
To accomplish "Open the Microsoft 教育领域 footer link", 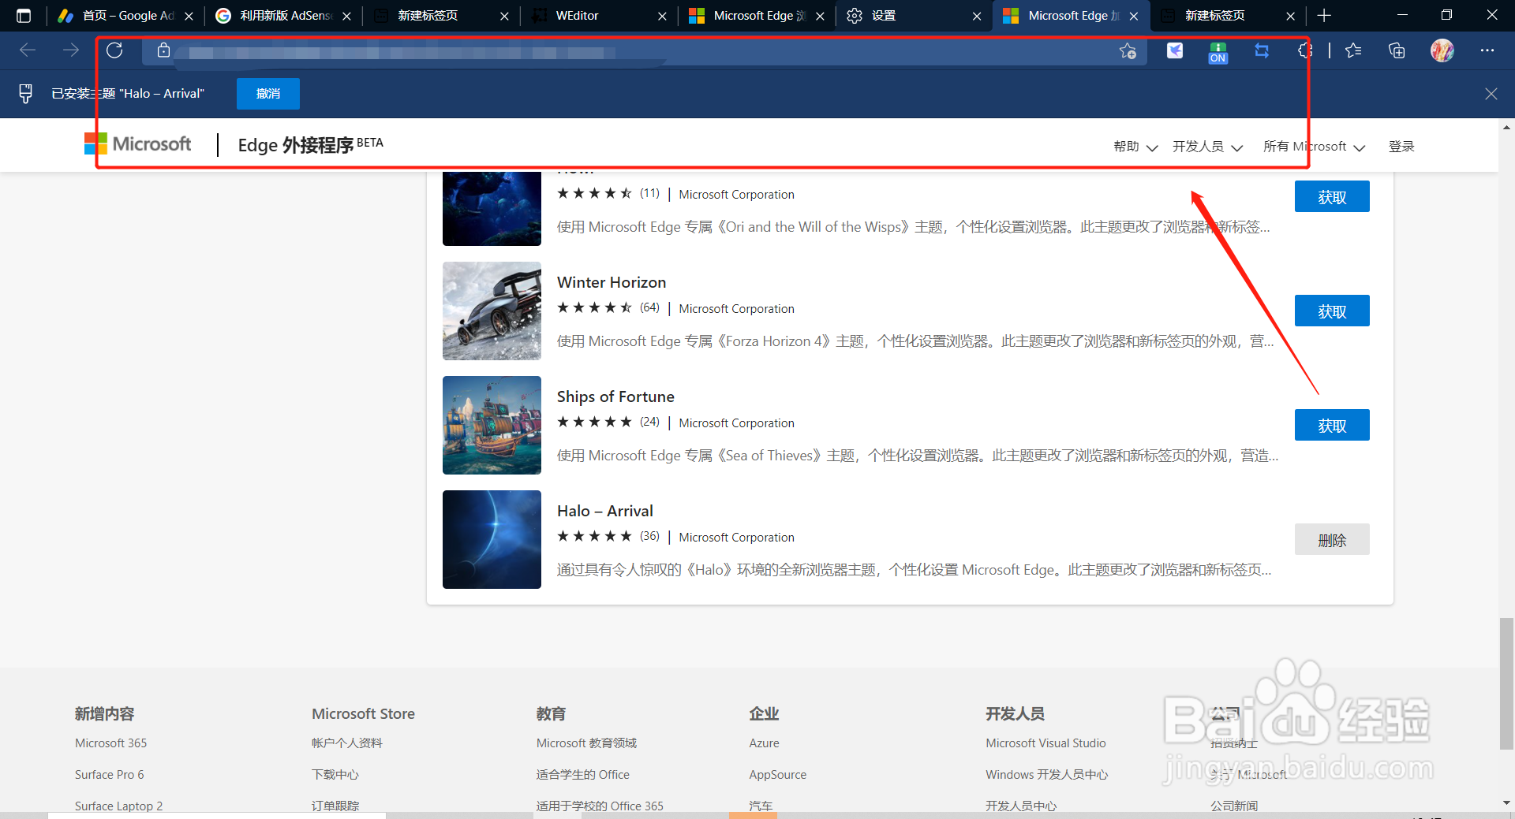I will coord(586,743).
